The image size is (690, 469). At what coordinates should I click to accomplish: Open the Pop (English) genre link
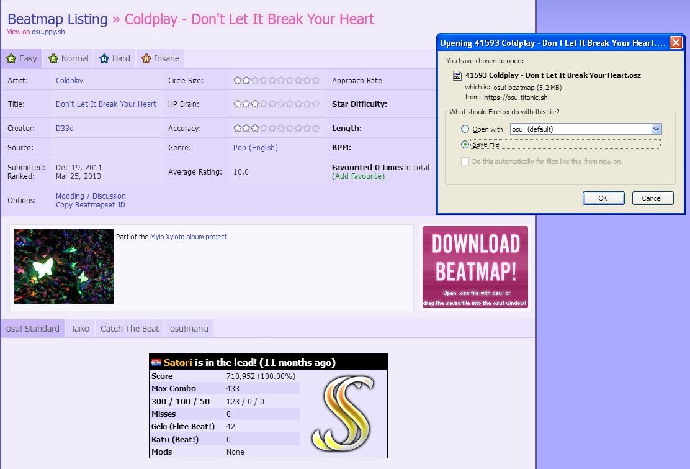coord(256,147)
